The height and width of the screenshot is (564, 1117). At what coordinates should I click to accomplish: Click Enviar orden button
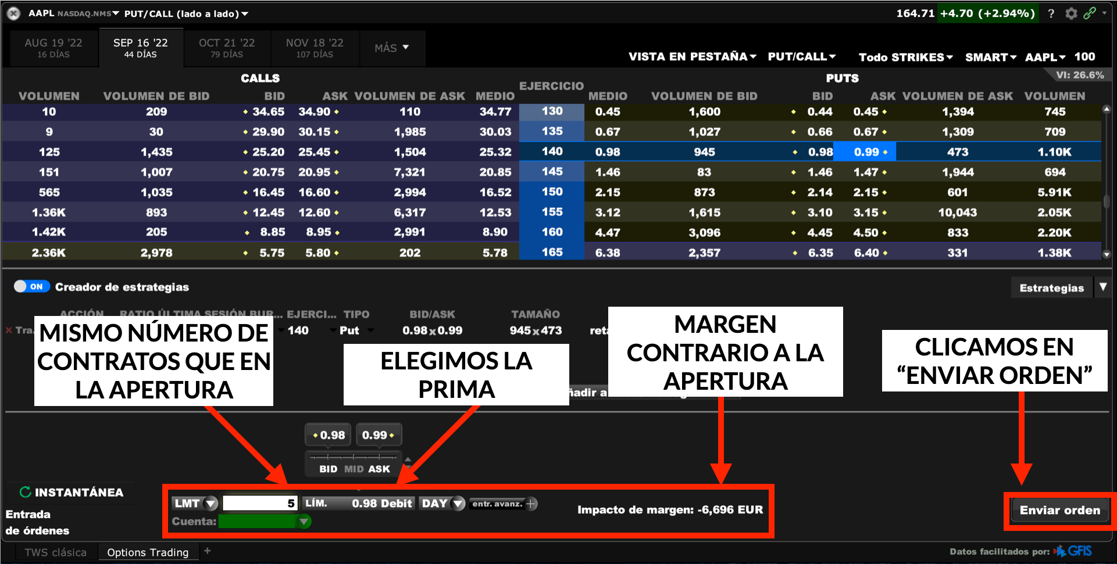1059,510
